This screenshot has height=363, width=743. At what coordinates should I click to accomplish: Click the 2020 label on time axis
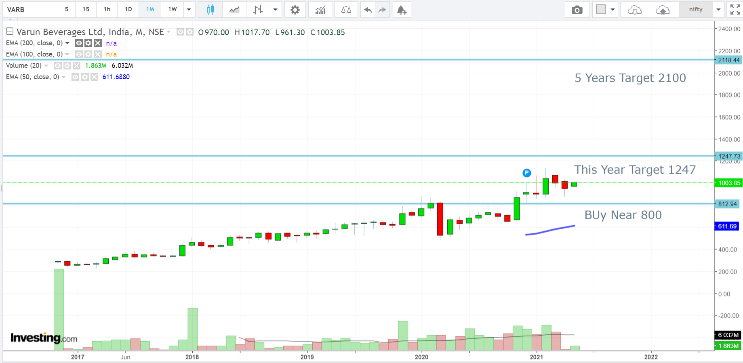[421, 357]
